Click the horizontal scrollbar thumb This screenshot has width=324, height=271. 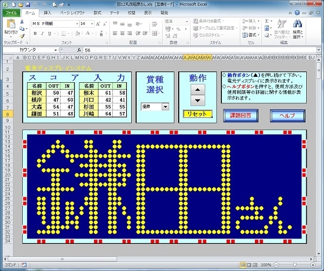pyautogui.click(x=63, y=259)
